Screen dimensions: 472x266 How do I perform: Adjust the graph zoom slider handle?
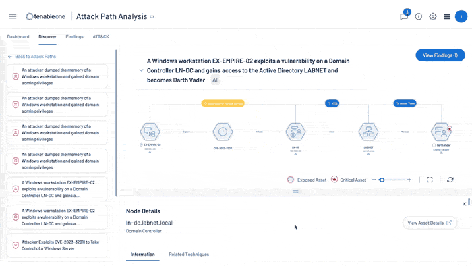point(382,180)
